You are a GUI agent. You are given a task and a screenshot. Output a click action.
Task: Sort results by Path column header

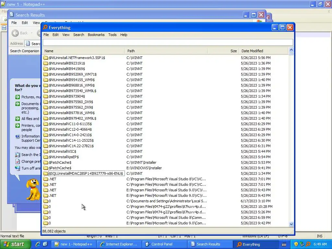166,51
